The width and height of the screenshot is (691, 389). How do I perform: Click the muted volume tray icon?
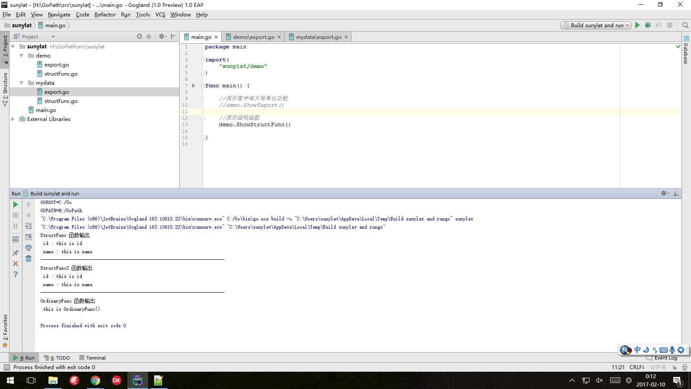pyautogui.click(x=599, y=380)
